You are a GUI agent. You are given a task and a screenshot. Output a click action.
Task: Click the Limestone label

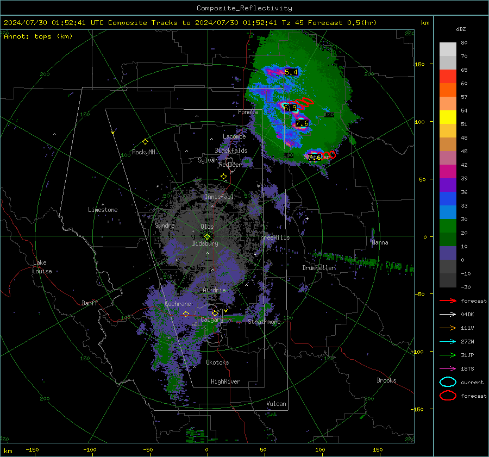click(x=103, y=210)
